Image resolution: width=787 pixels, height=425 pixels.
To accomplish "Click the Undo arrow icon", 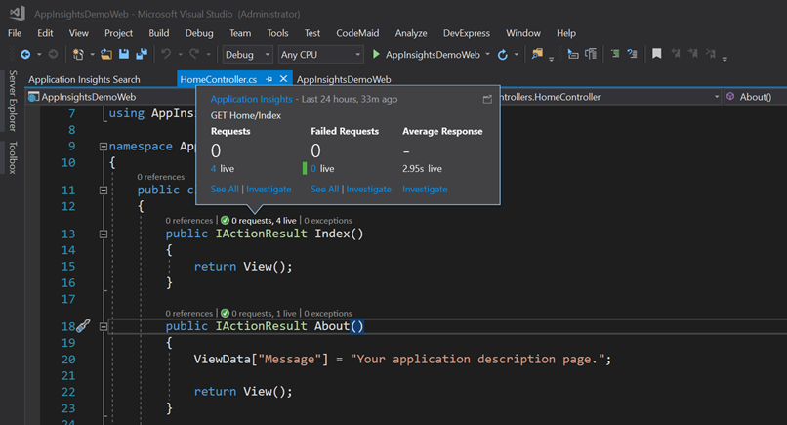I will [x=166, y=54].
